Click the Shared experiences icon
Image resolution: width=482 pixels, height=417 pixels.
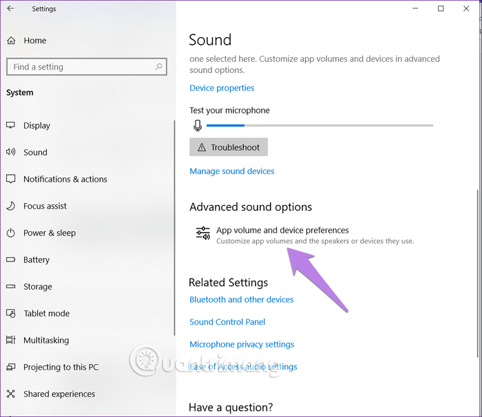11,394
